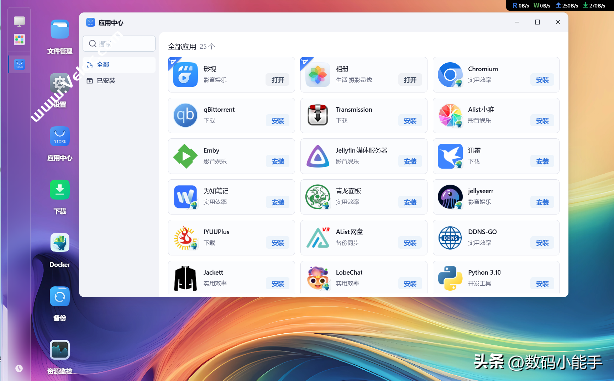Install qBittorrent with the 安装 button

[x=278, y=121]
